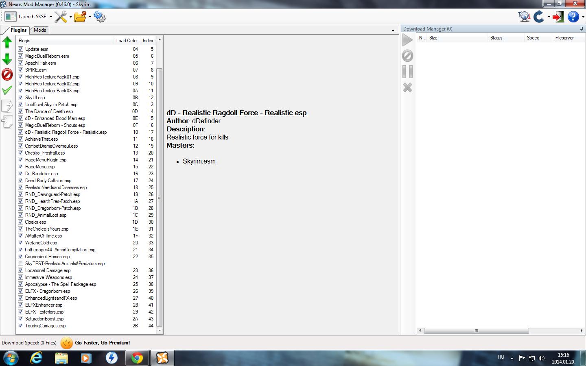
Task: Click the import load order icon
Action: (7, 122)
